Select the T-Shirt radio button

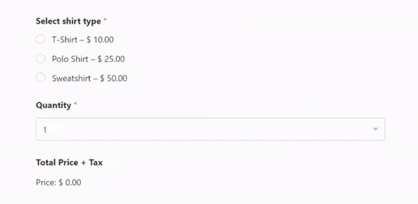pyautogui.click(x=40, y=39)
